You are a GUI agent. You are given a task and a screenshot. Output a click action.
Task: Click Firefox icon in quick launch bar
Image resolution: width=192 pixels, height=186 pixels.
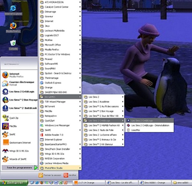[x=42, y=183]
